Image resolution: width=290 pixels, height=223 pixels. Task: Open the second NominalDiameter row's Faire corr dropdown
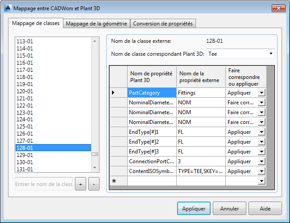261,112
